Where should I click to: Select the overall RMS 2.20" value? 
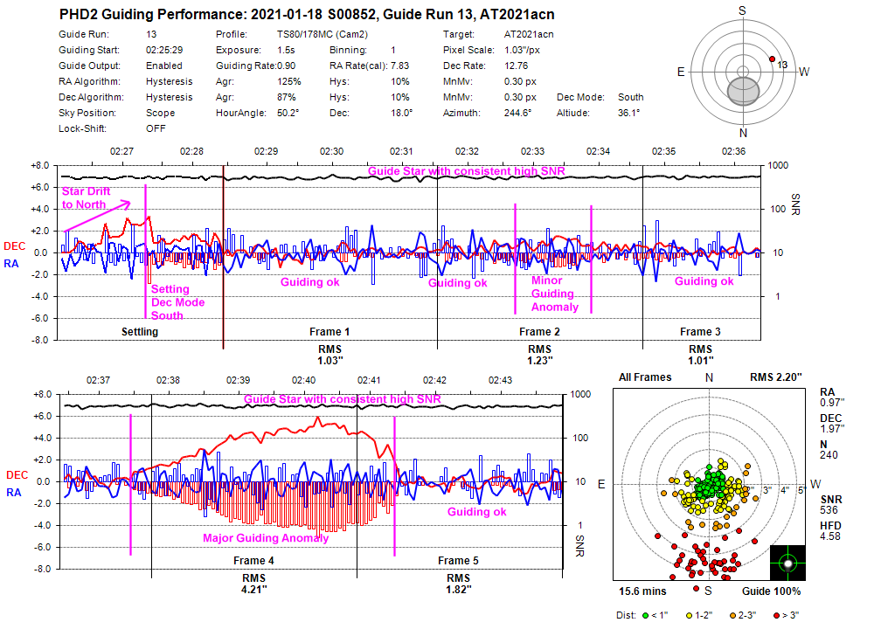[776, 377]
